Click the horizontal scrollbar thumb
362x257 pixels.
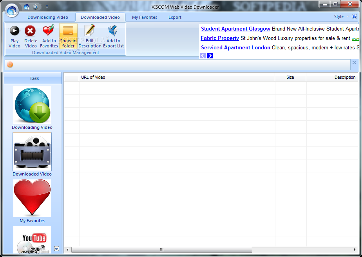(x=161, y=250)
